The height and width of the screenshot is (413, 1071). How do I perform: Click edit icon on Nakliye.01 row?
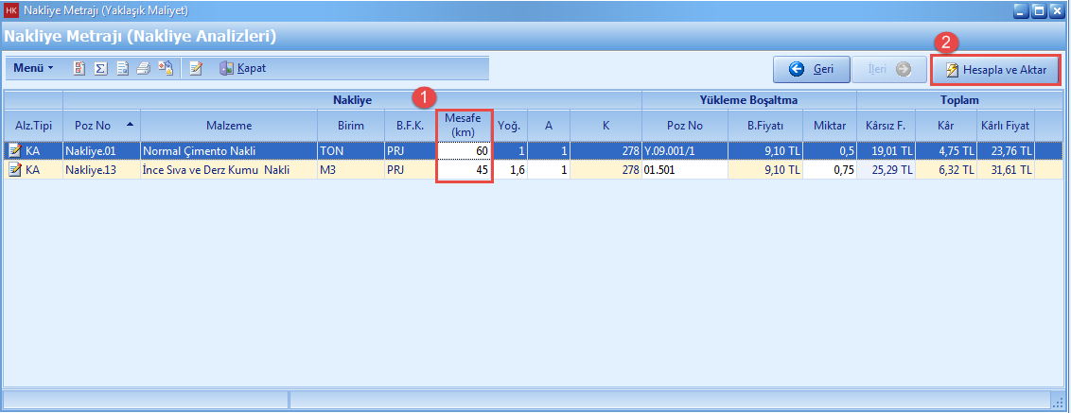tap(14, 149)
